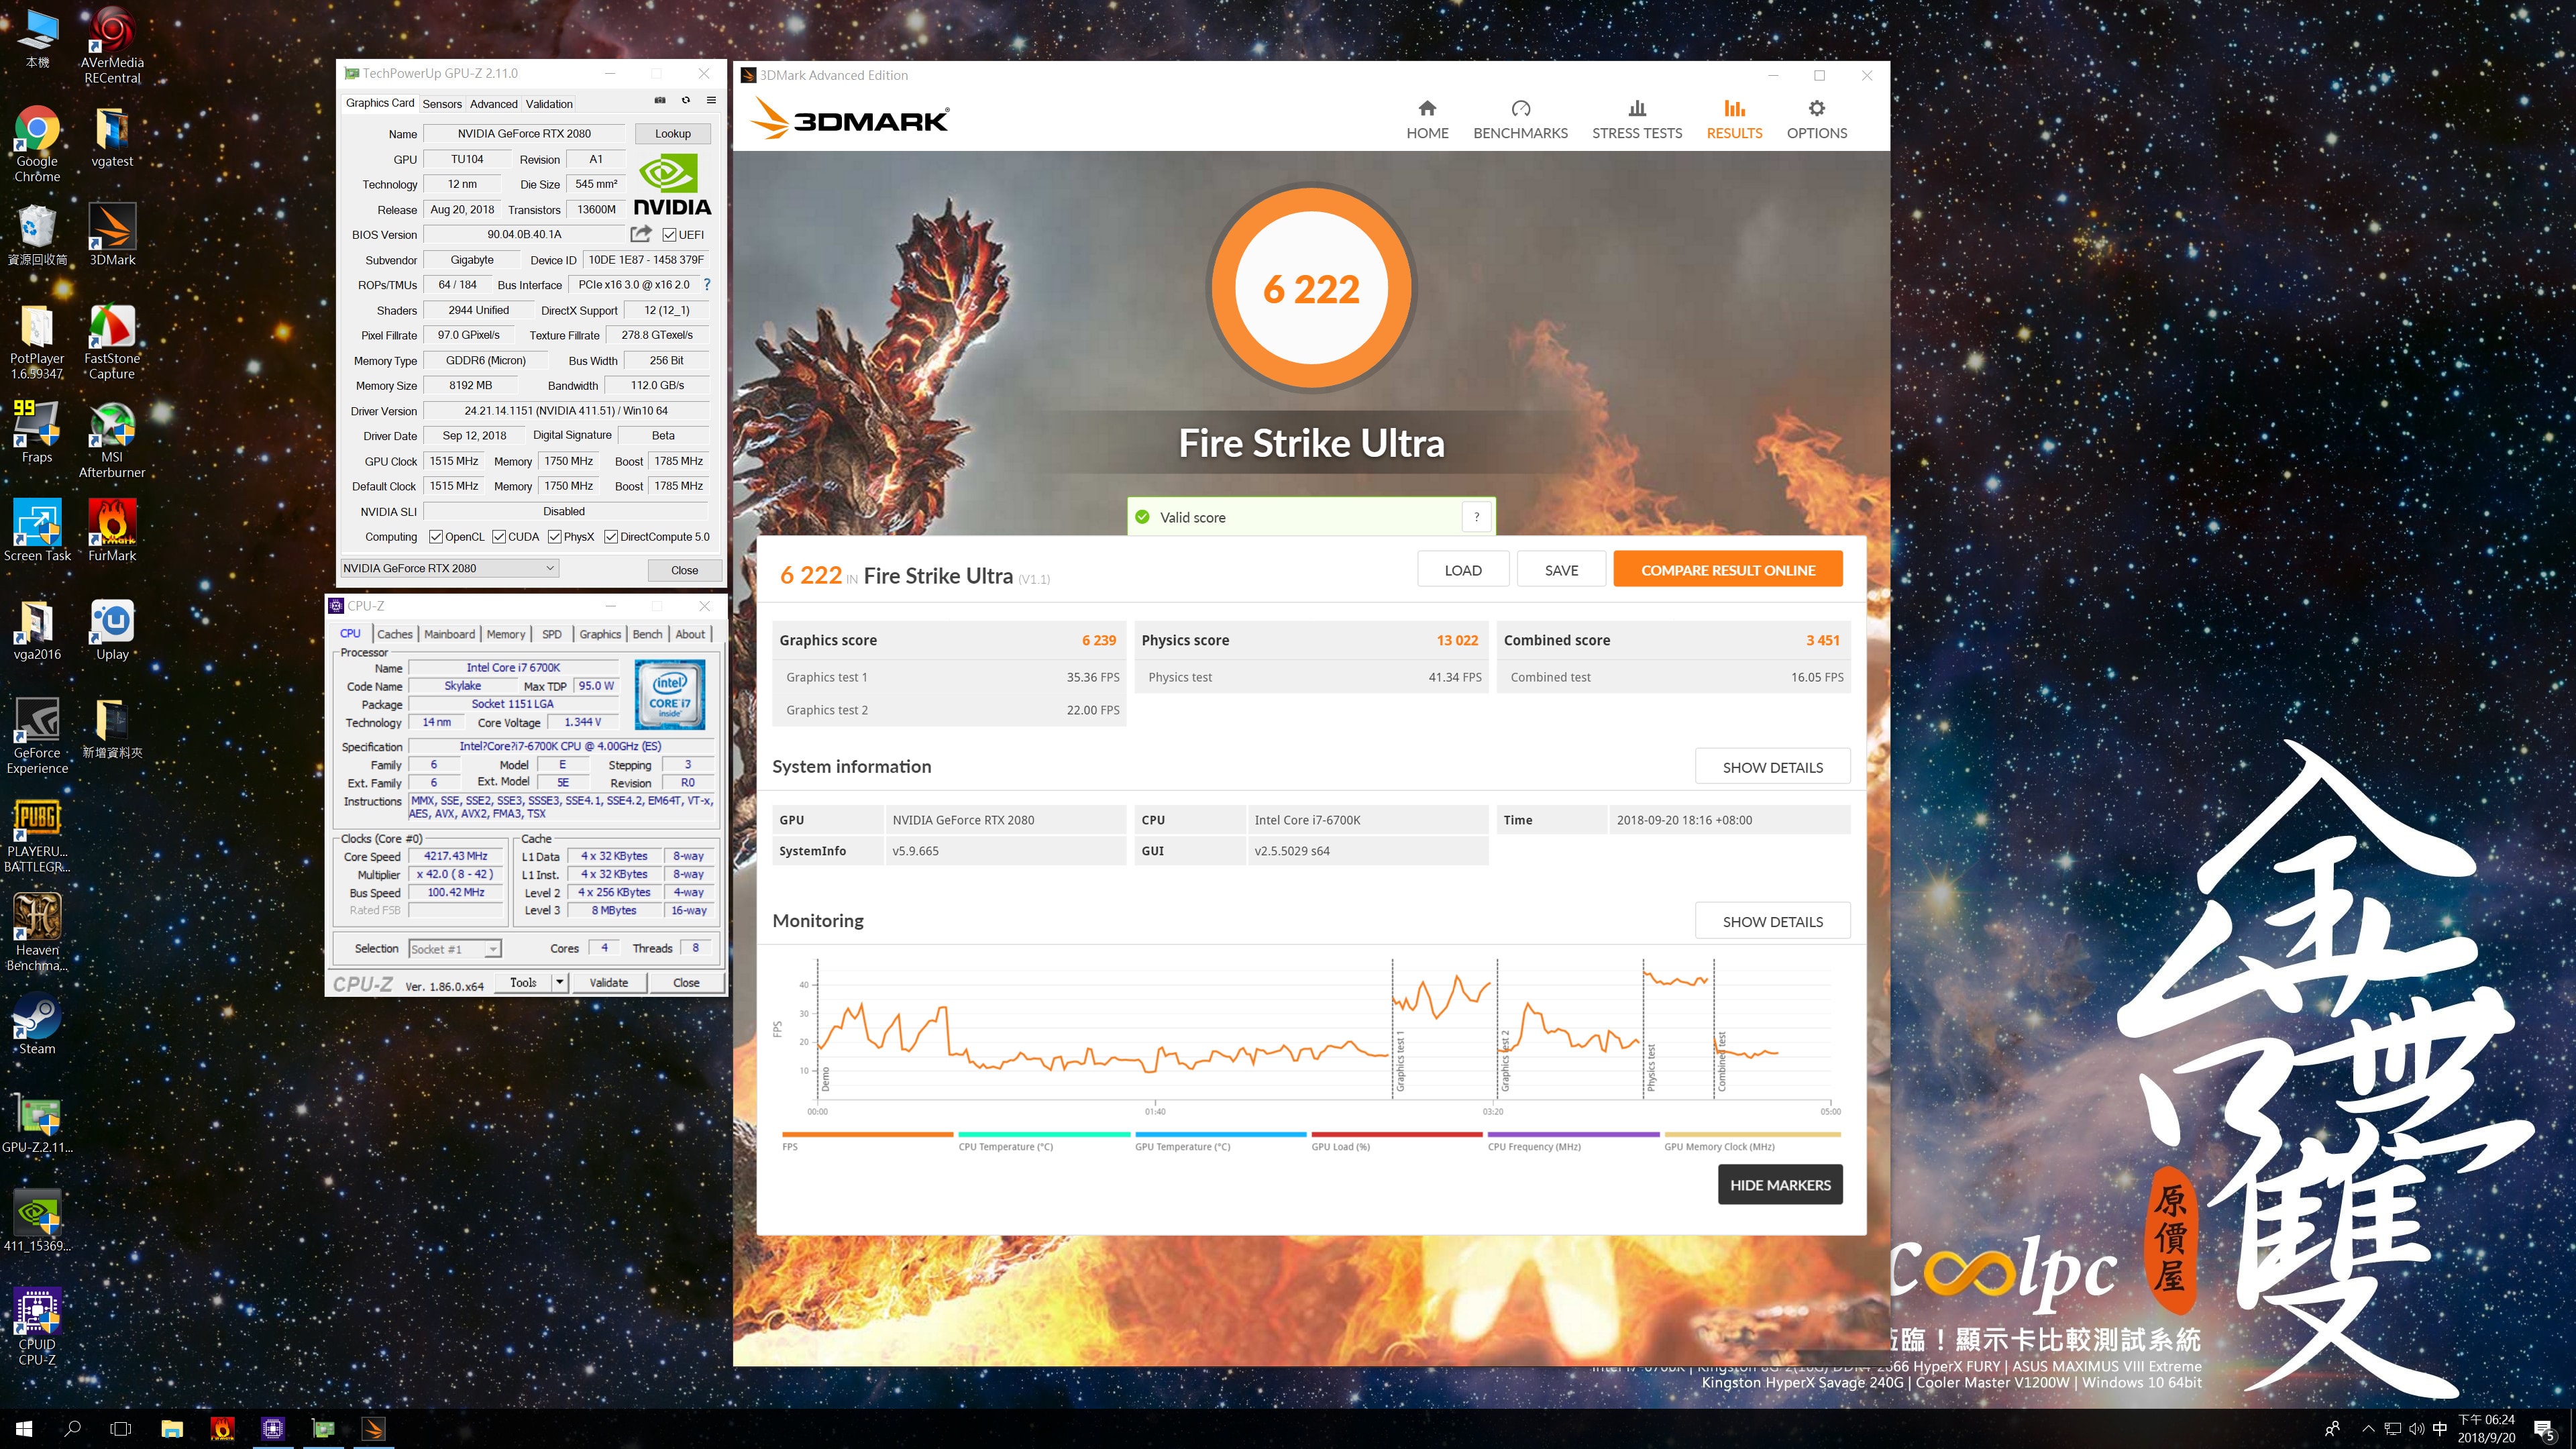Open the BENCHMARKS section in 3DMark
Screen dimensions: 2576x1449
(x=1520, y=120)
